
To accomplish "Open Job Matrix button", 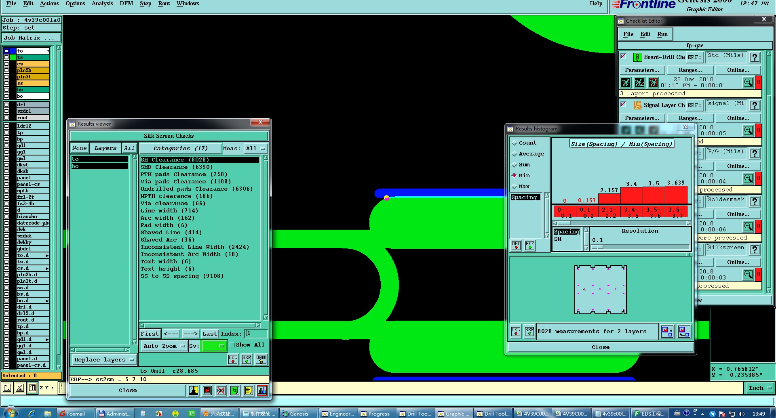I will 31,38.
